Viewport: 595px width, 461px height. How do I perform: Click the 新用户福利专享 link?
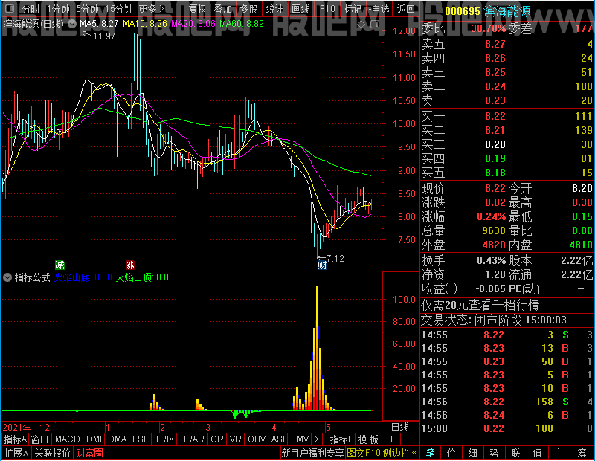(x=312, y=453)
